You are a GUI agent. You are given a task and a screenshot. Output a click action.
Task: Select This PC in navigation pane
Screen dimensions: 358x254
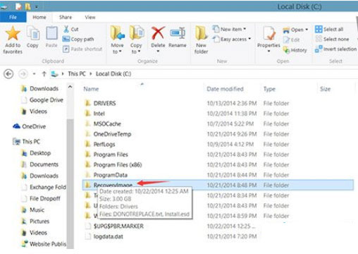point(31,142)
